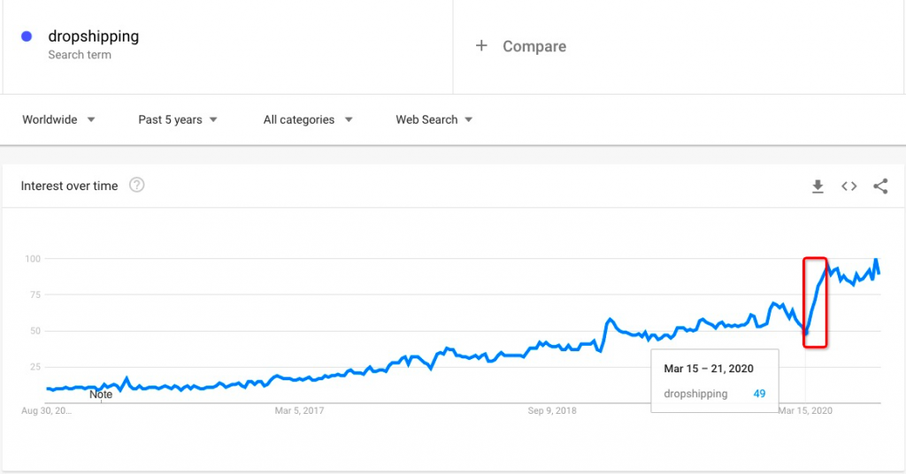Click the Note marker on the chart

click(x=101, y=395)
